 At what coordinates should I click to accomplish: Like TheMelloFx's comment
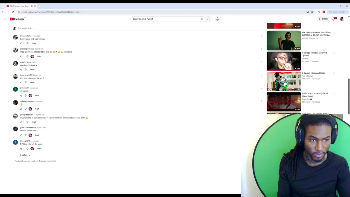(21, 43)
